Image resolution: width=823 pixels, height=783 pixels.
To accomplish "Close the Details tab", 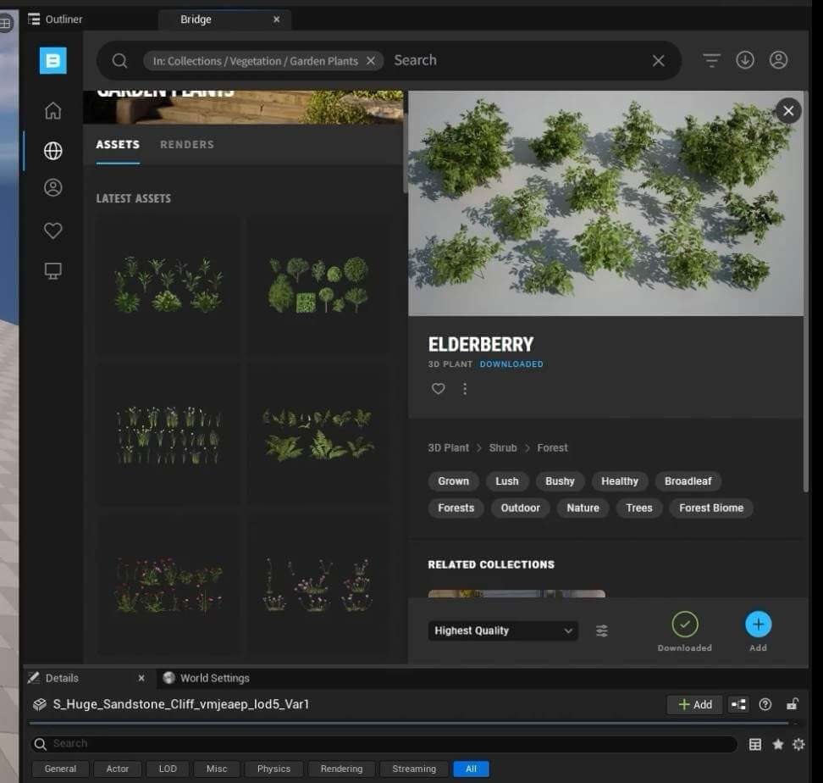I will click(x=141, y=678).
